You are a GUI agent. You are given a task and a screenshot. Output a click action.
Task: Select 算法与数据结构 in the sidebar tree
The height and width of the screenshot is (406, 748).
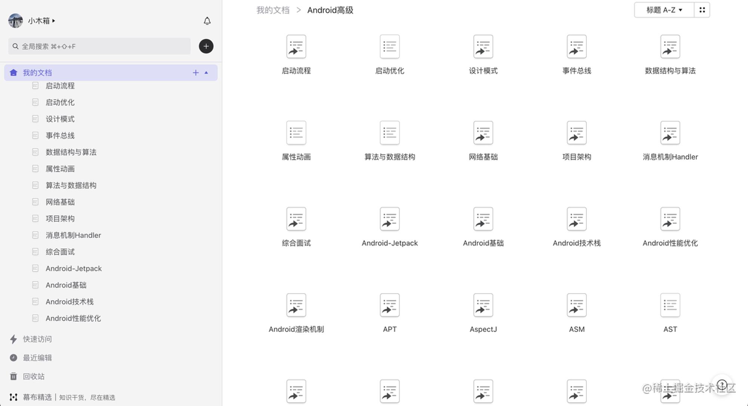click(71, 185)
